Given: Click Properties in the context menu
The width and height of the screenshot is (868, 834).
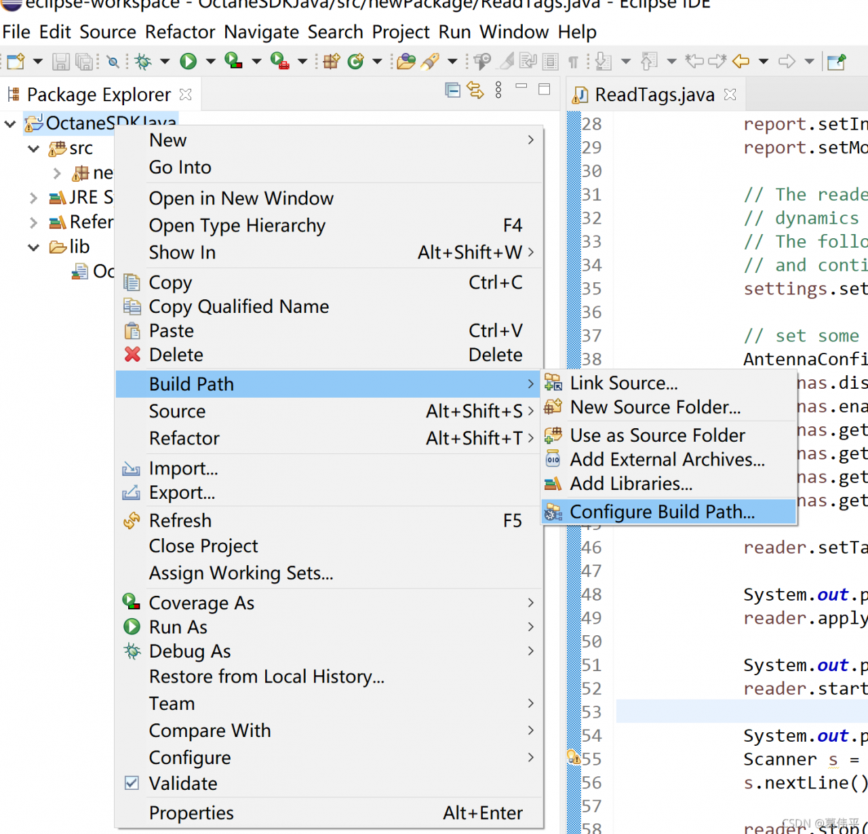Looking at the screenshot, I should point(191,813).
